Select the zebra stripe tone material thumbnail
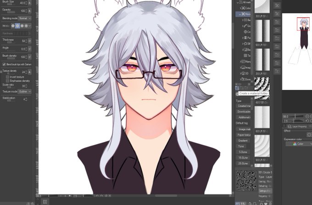 262,88
